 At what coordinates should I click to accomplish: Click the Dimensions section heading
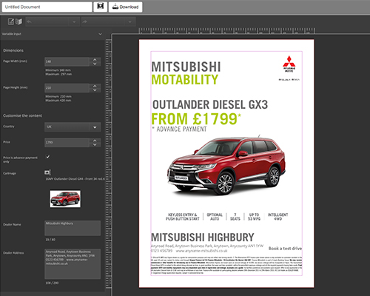[13, 50]
